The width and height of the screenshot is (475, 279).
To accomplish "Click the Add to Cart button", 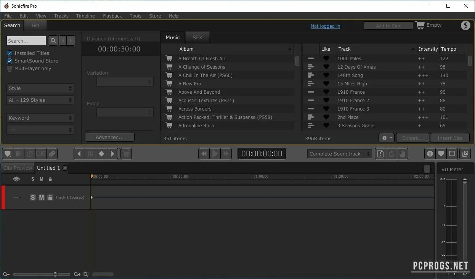I will [x=388, y=26].
